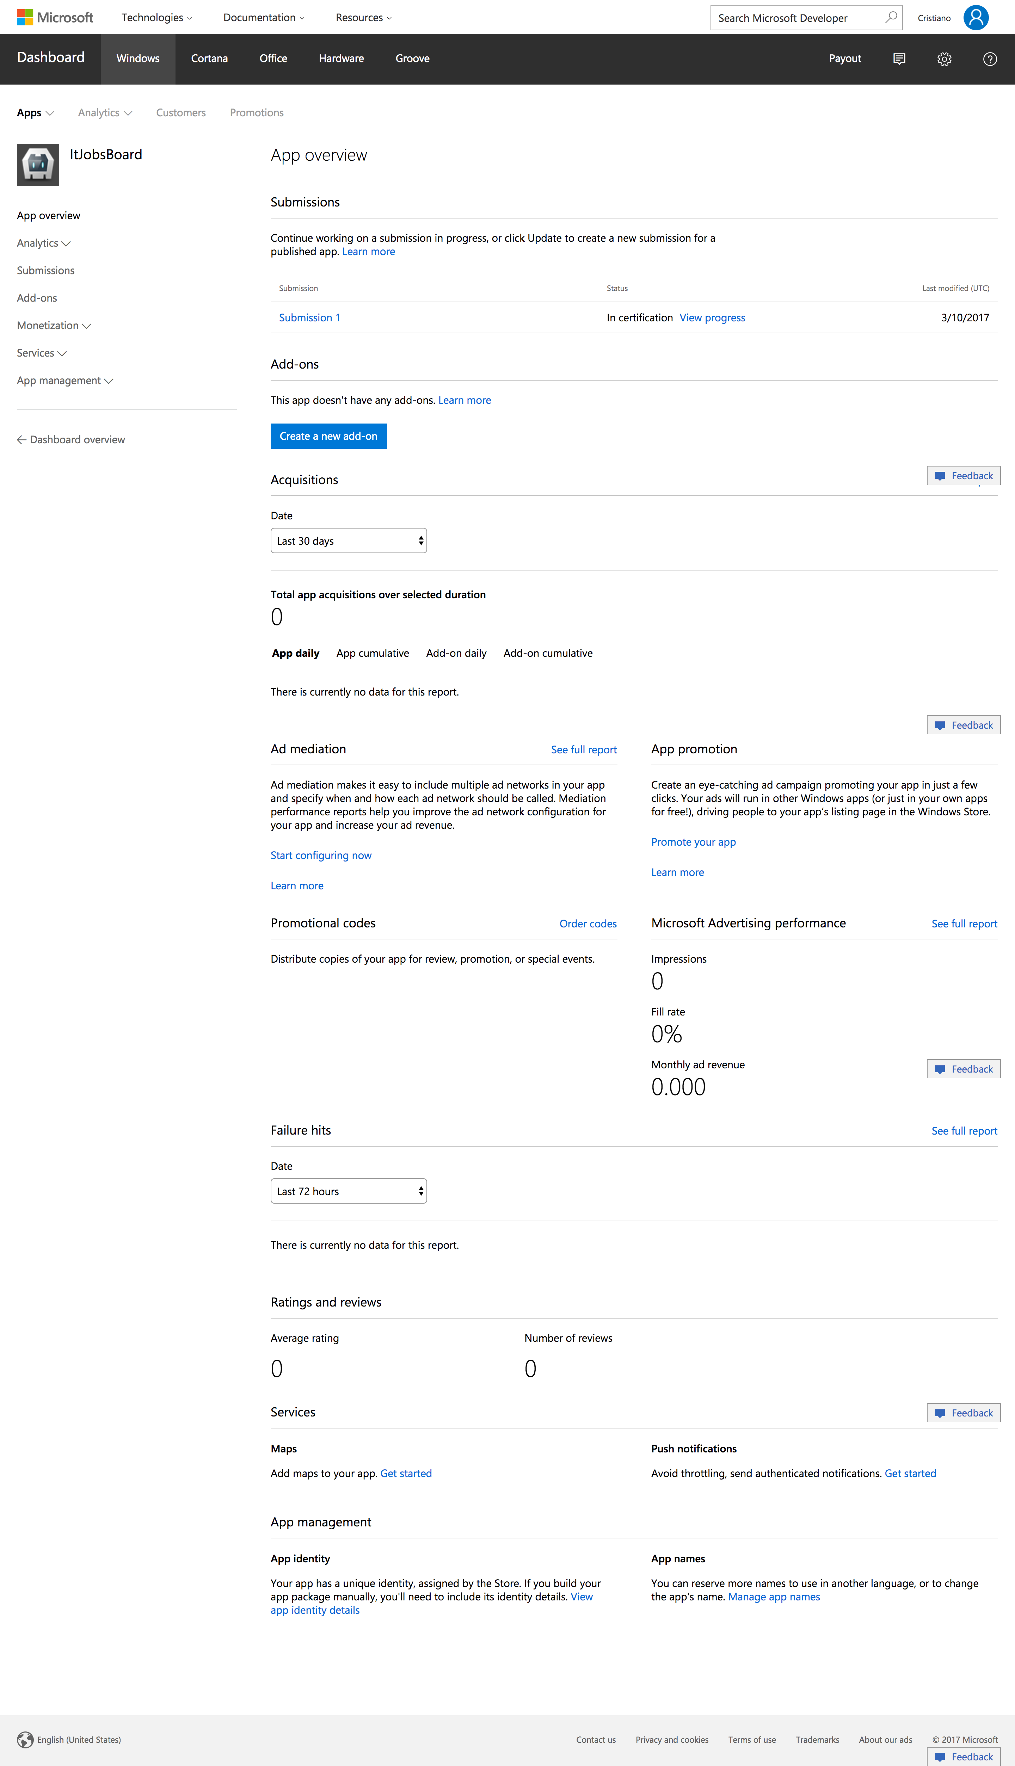Open the Cristiano account avatar icon
The height and width of the screenshot is (1766, 1015).
click(x=976, y=17)
